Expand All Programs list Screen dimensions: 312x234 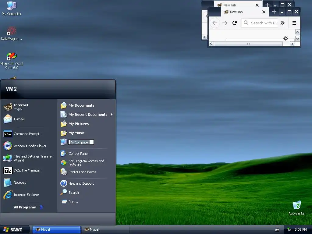[28, 207]
